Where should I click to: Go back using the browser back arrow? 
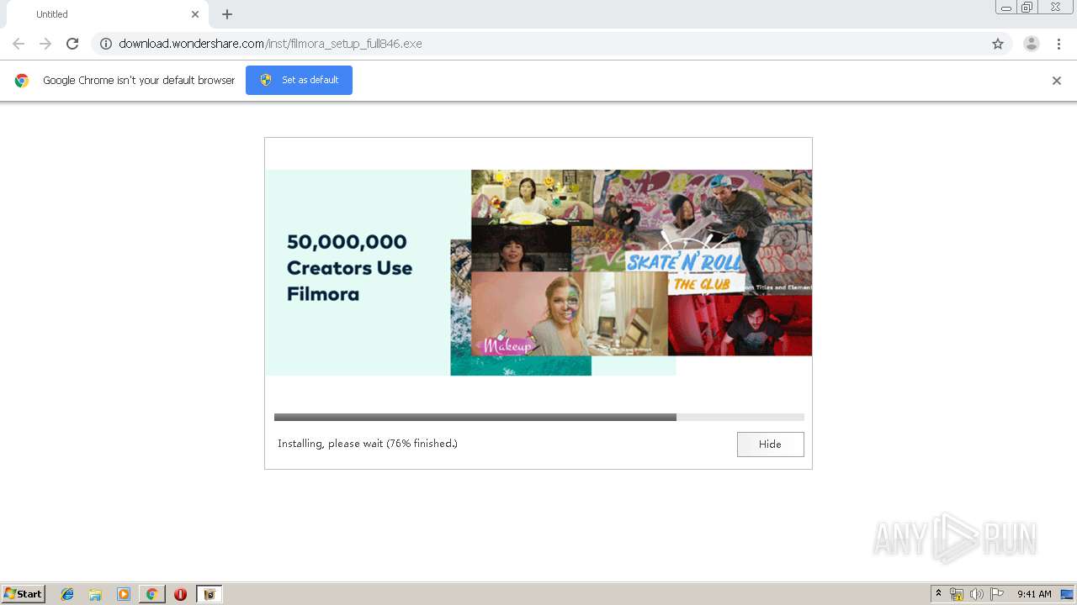coord(19,44)
